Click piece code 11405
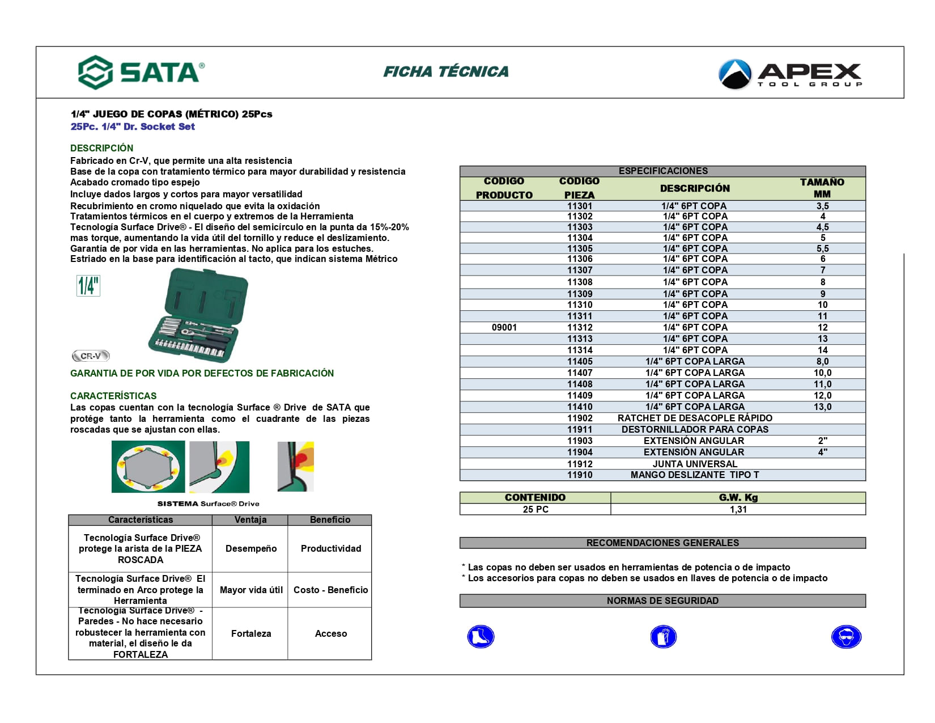The image size is (935, 723). pyautogui.click(x=580, y=361)
